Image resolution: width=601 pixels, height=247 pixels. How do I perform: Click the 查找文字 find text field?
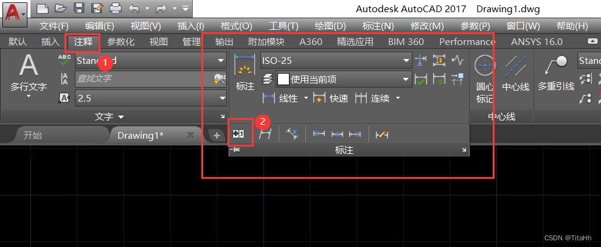(144, 79)
